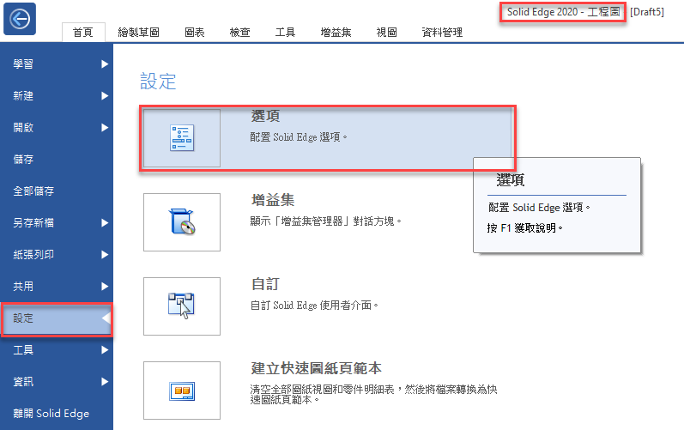Expand the arrow next to 開啟
The width and height of the screenshot is (684, 430).
[105, 128]
